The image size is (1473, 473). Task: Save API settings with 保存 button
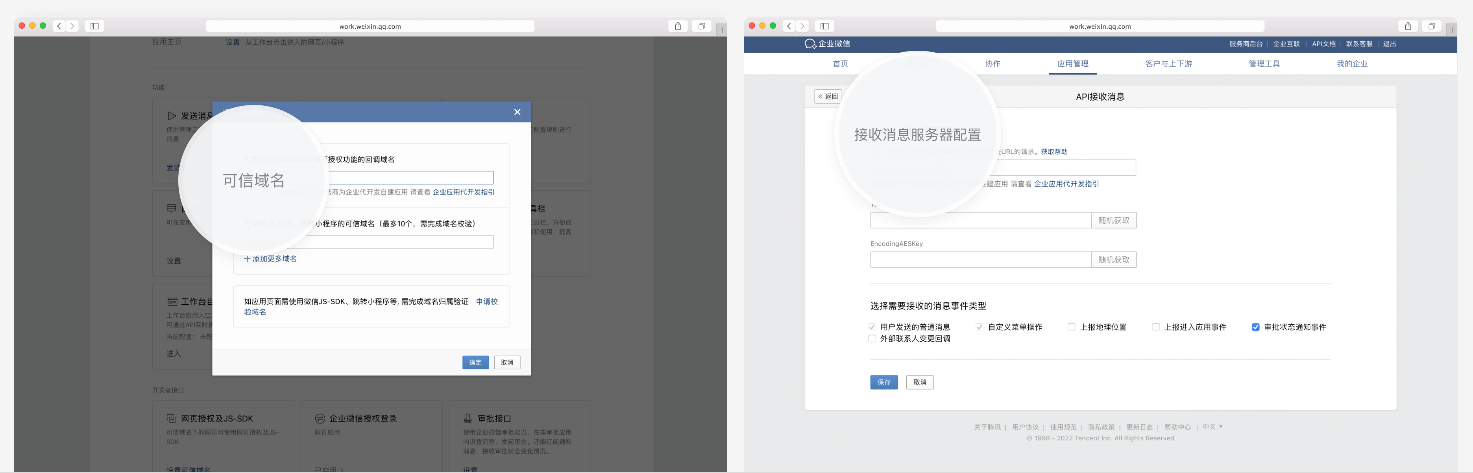(x=884, y=382)
